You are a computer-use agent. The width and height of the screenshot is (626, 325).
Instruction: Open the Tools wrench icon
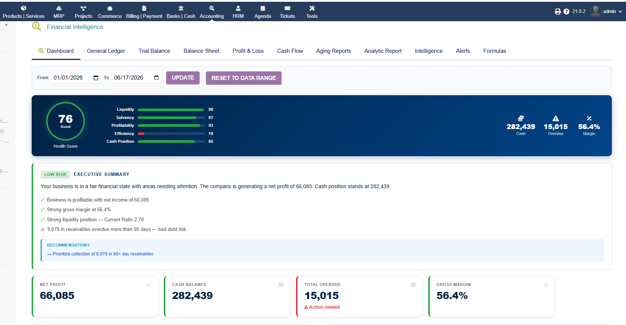tap(312, 8)
